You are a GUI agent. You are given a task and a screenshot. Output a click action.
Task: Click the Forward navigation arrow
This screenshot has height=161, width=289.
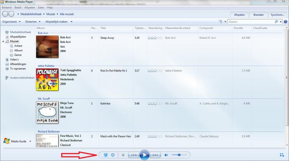pyautogui.click(x=12, y=14)
